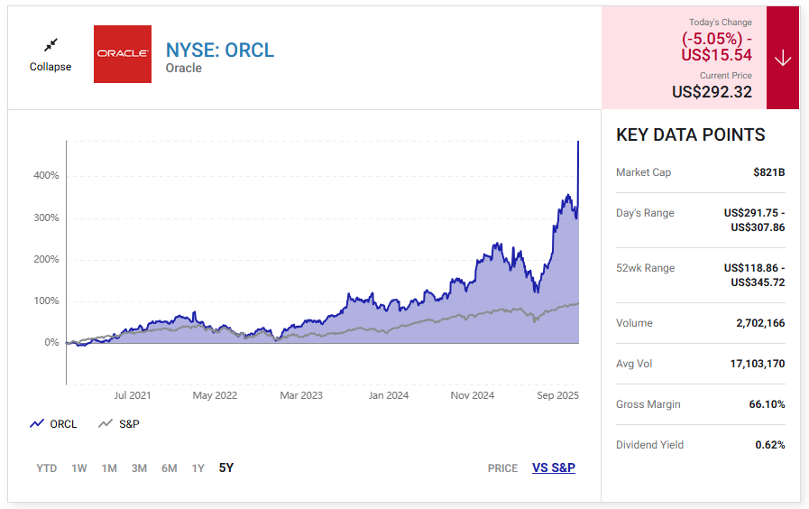Click the Sep 2025 axis label
This screenshot has width=809, height=509.
point(557,395)
